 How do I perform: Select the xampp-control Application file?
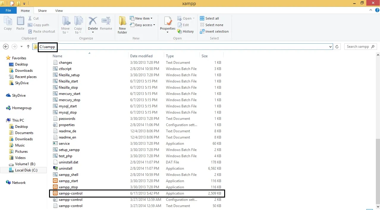137,193
